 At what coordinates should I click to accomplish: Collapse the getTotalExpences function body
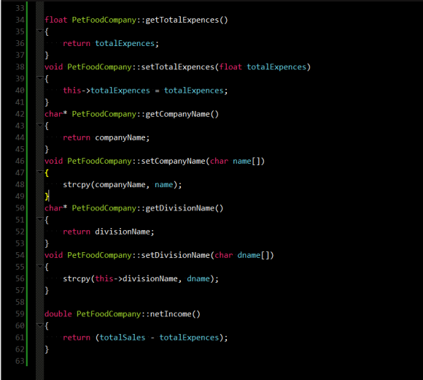39,31
